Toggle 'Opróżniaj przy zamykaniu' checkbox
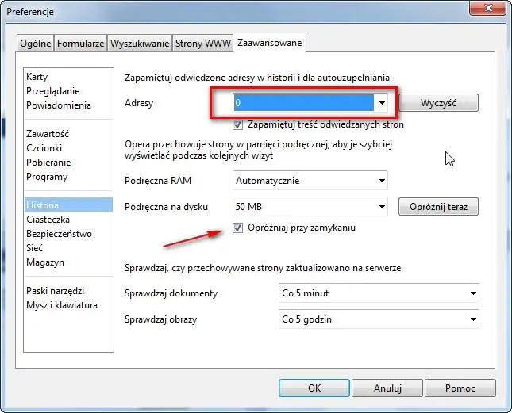 [238, 228]
